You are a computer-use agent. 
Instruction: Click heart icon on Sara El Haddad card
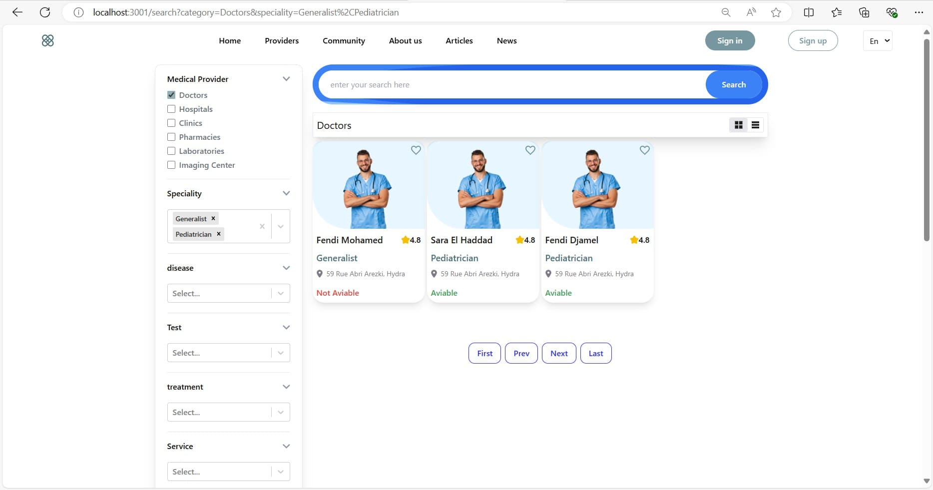pyautogui.click(x=530, y=150)
